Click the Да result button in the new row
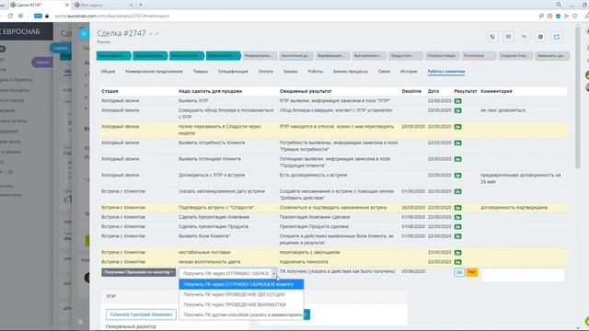 [x=459, y=272]
